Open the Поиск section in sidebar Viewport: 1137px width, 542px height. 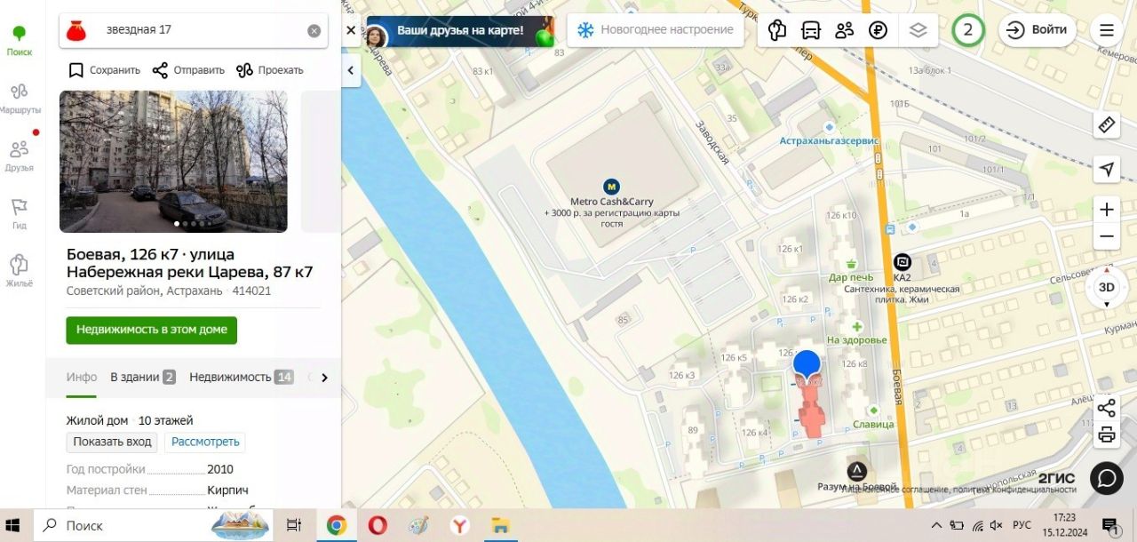coord(20,41)
